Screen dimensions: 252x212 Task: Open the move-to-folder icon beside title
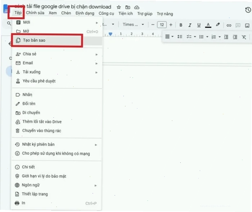point(127,7)
